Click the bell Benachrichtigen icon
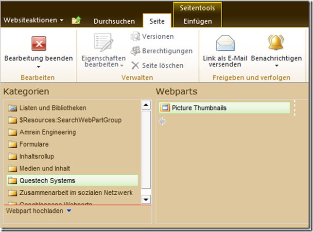 tap(276, 42)
